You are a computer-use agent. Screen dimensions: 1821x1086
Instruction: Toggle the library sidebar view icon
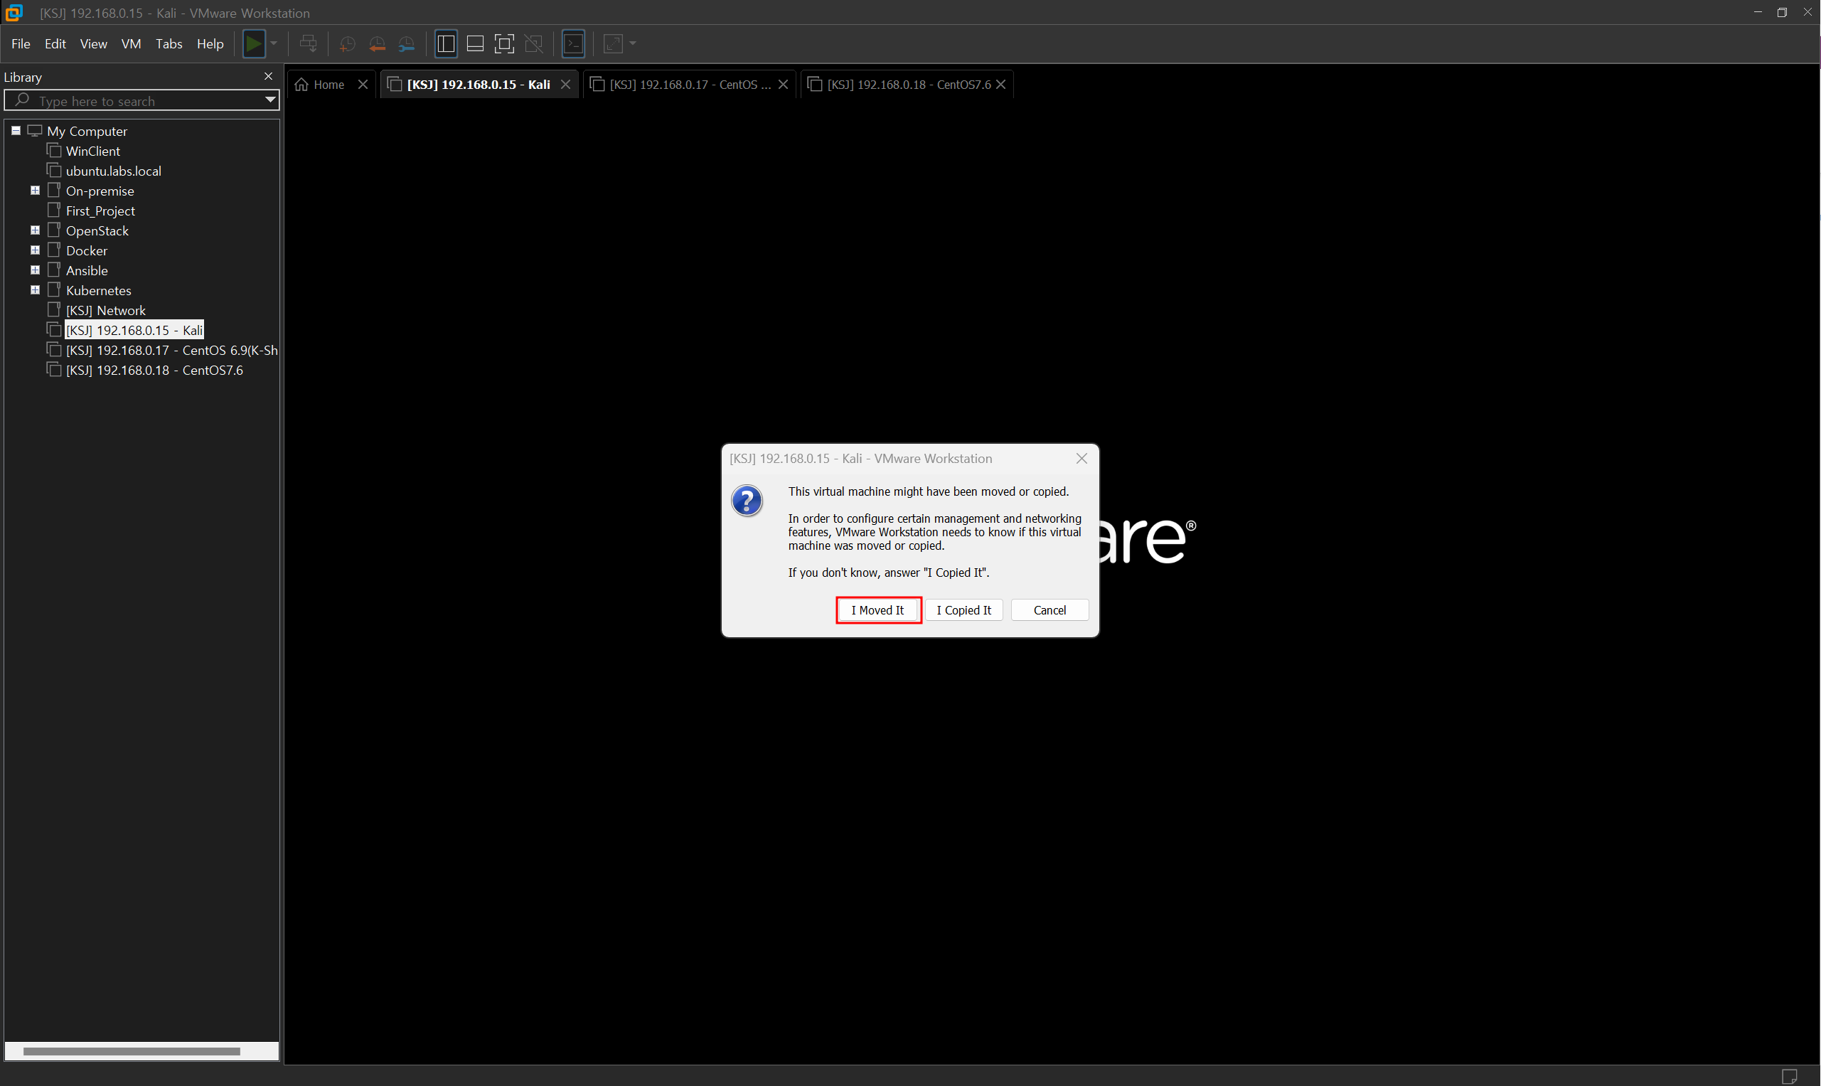click(446, 44)
